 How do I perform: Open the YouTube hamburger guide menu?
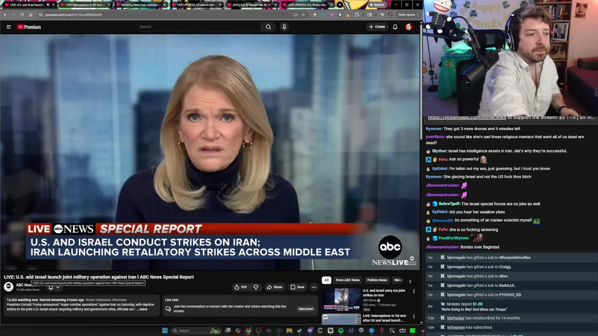coord(8,27)
